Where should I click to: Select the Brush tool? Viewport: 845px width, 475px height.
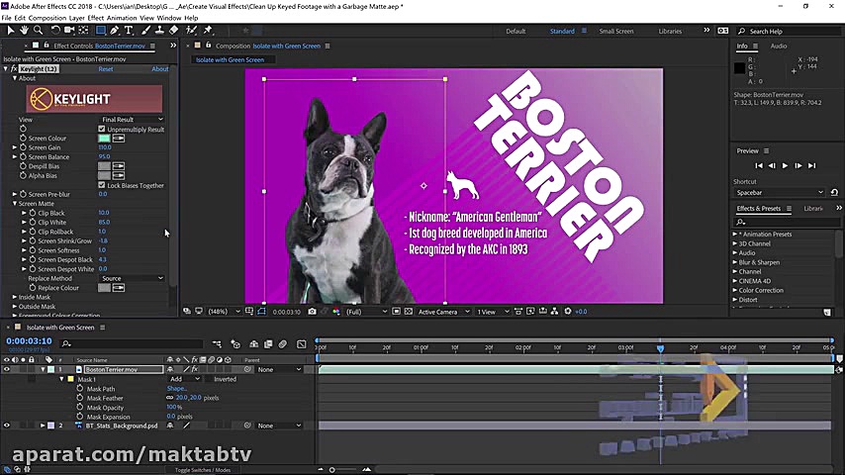pyautogui.click(x=146, y=31)
